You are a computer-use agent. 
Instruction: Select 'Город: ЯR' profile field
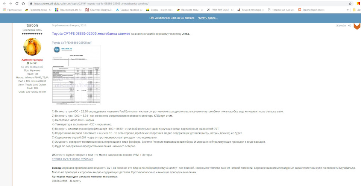pos(32,74)
